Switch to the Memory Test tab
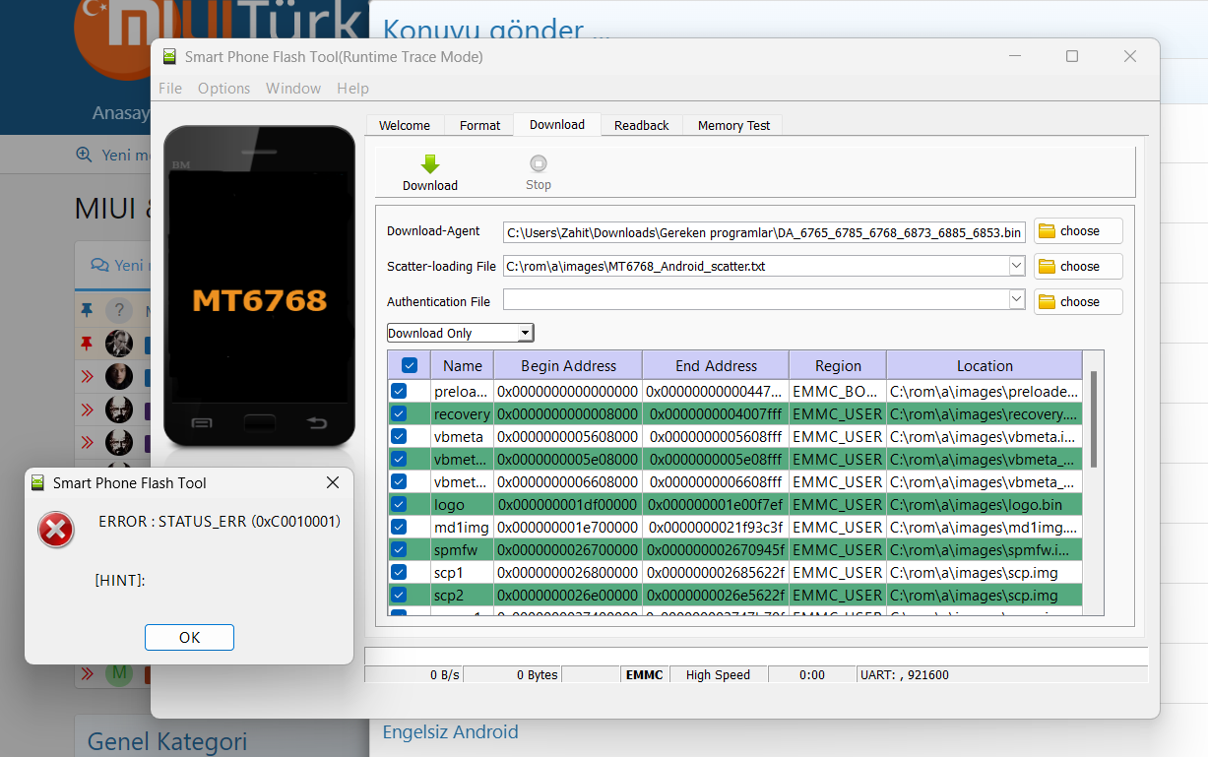 pos(734,125)
